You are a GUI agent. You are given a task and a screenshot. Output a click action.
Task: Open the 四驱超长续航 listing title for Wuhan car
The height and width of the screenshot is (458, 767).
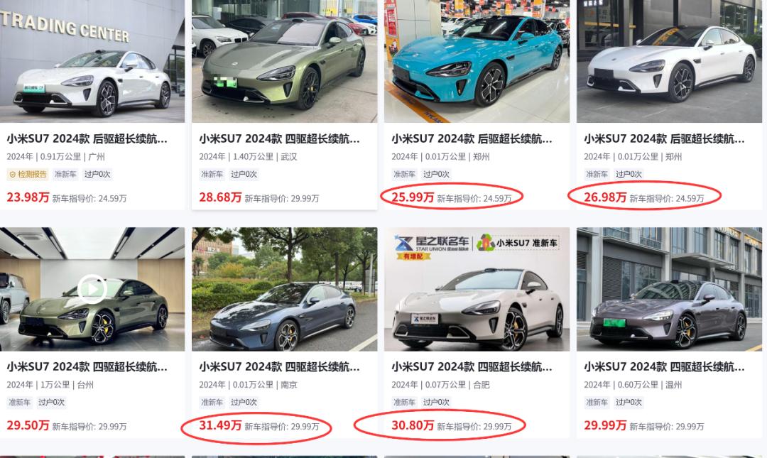click(279, 139)
